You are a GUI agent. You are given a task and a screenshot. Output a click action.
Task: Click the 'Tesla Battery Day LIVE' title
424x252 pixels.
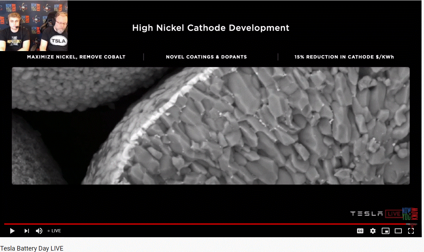coord(32,248)
